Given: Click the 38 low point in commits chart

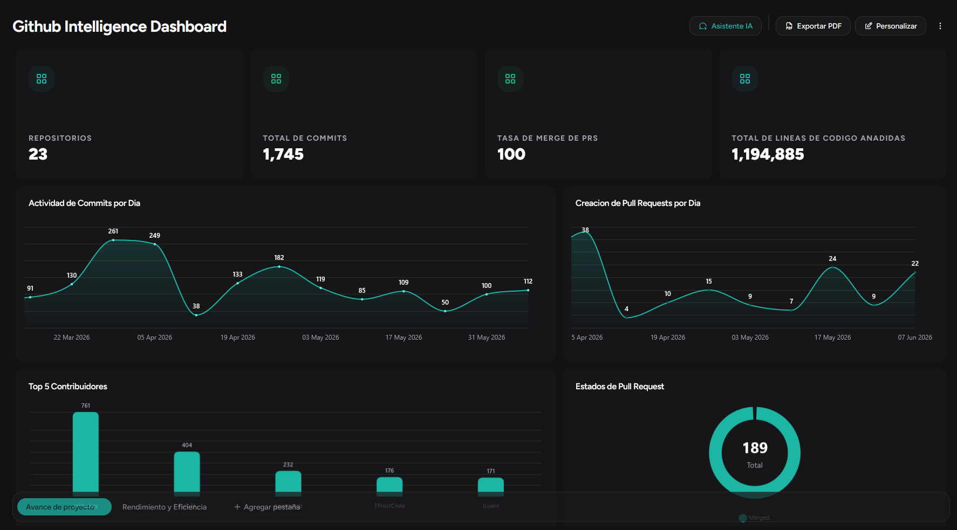Looking at the screenshot, I should point(196,315).
